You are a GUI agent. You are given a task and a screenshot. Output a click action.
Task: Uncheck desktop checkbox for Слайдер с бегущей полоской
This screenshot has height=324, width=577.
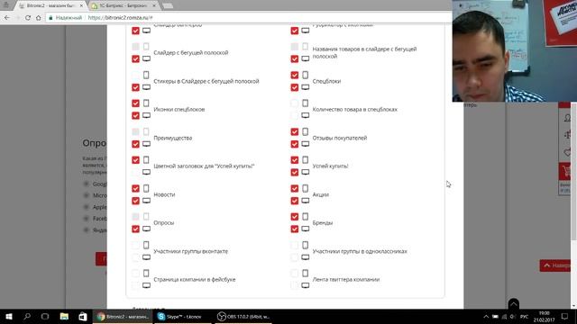135,58
